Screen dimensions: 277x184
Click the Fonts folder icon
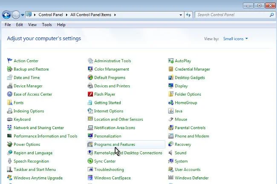point(9,103)
